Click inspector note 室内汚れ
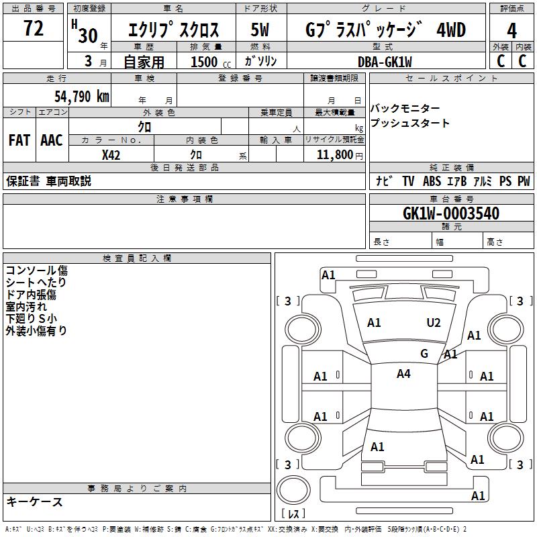The image size is (537, 537). click(26, 306)
